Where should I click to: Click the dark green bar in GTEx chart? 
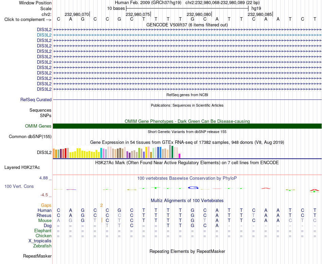click(x=173, y=152)
